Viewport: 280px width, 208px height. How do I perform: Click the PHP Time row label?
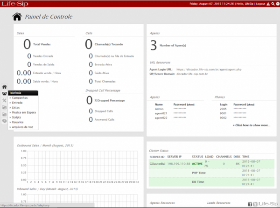199,173
